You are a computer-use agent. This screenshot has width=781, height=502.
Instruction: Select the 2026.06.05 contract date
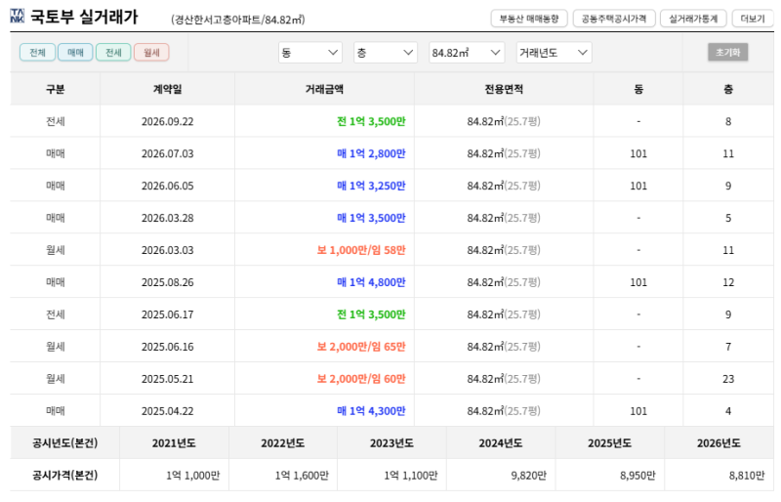coord(167,186)
